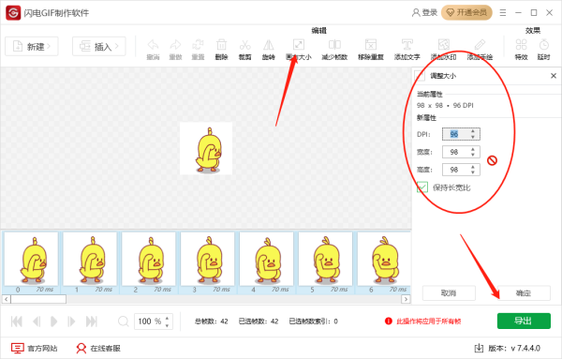Click the green 导出 (Export) button

[x=524, y=321]
